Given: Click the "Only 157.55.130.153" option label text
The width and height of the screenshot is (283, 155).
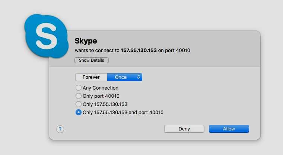Looking at the screenshot, I should (x=105, y=104).
